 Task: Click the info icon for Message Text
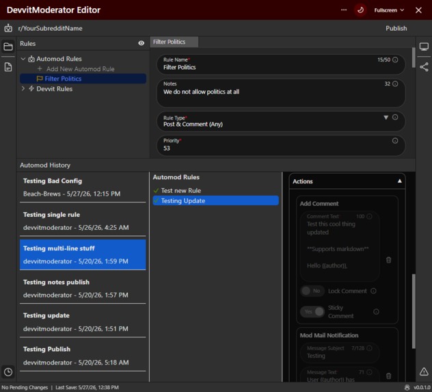tap(369, 372)
